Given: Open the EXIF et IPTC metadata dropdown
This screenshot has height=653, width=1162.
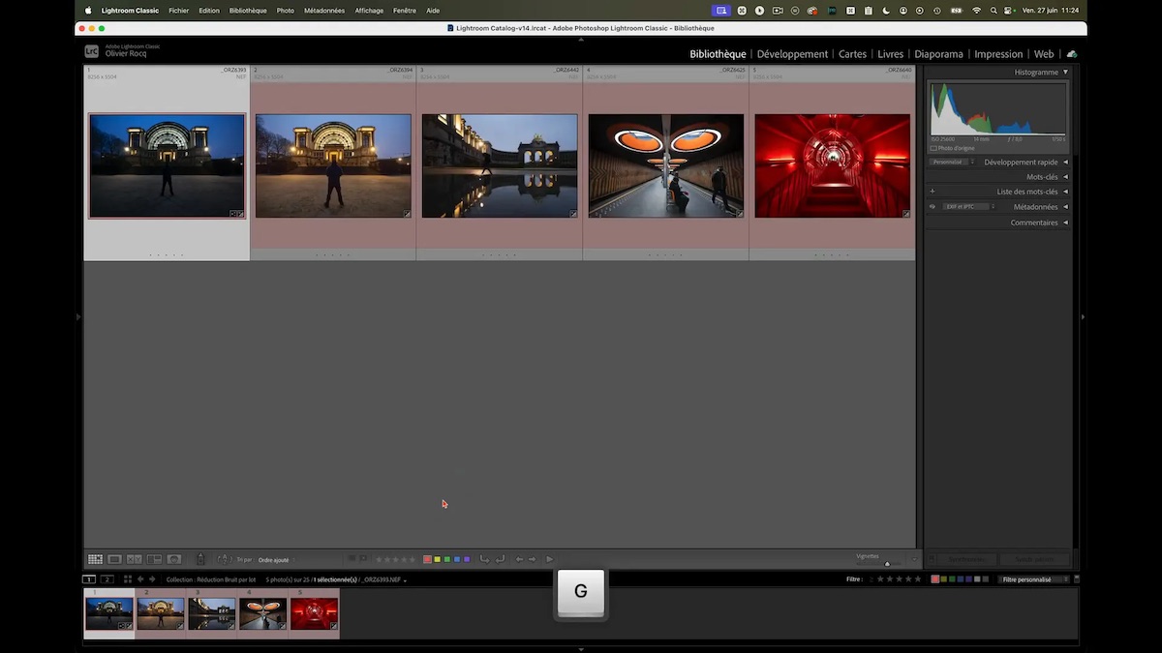Looking at the screenshot, I should coord(969,207).
